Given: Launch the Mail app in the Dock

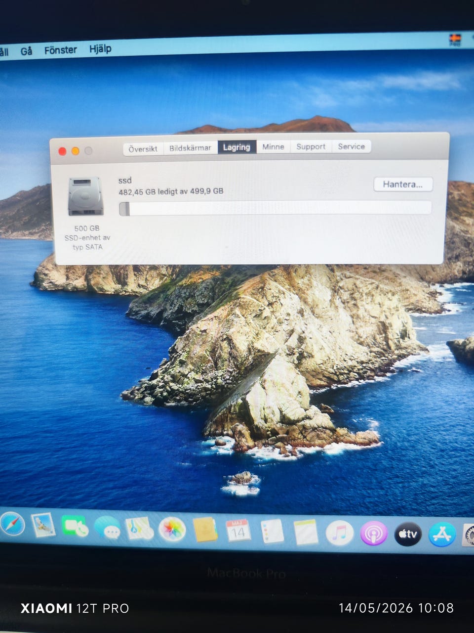Looking at the screenshot, I should coord(43,525).
